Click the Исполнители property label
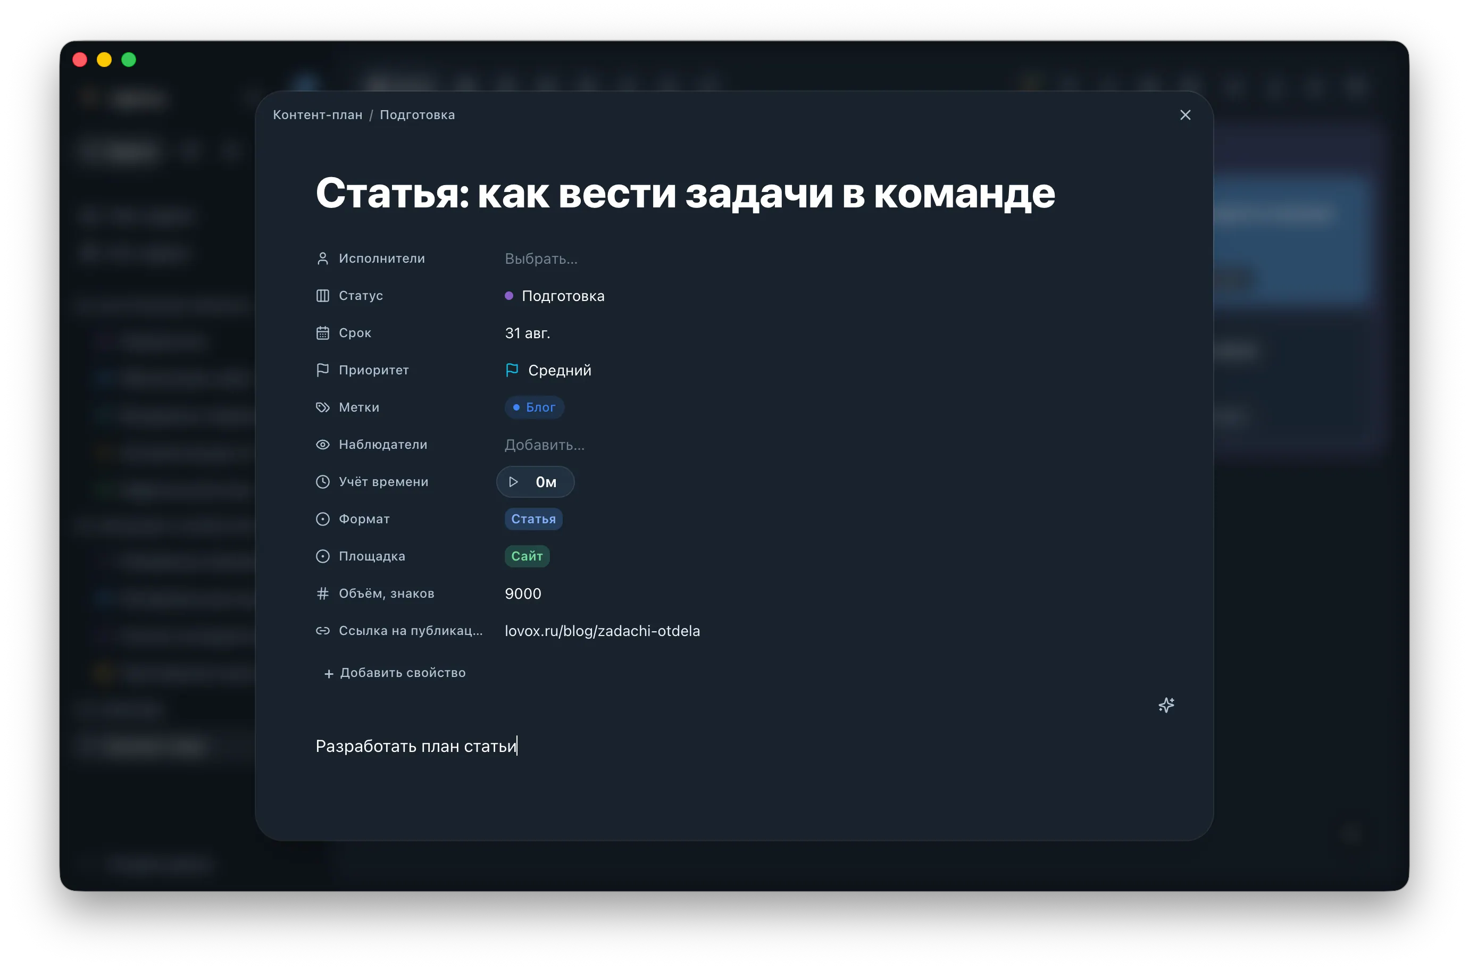Viewport: 1469px width, 970px height. pyautogui.click(x=382, y=258)
